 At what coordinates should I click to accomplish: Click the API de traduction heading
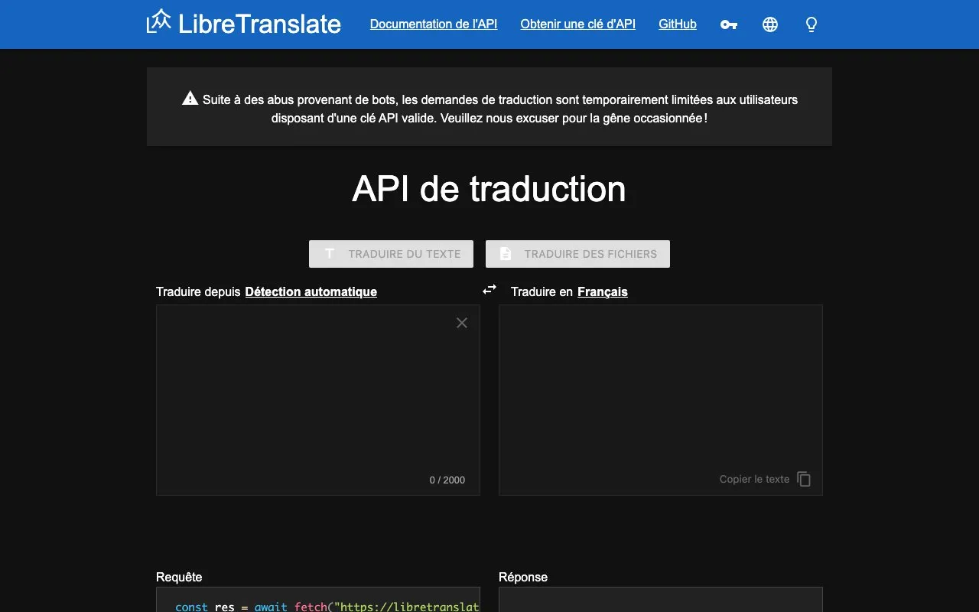489,189
